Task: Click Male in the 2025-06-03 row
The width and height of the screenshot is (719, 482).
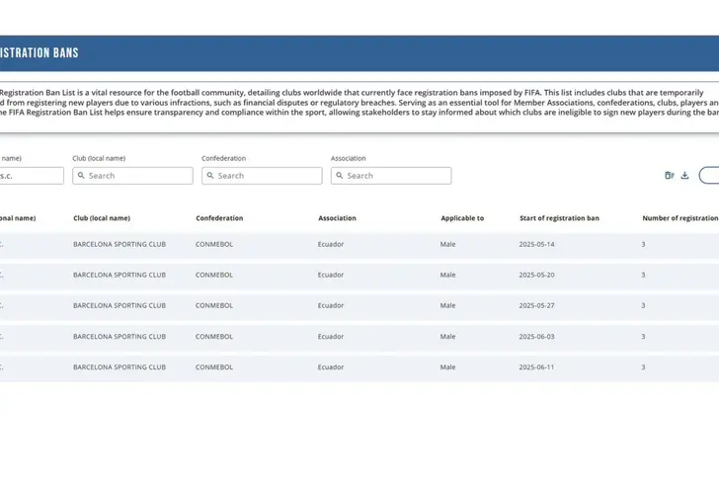Action: click(x=448, y=337)
